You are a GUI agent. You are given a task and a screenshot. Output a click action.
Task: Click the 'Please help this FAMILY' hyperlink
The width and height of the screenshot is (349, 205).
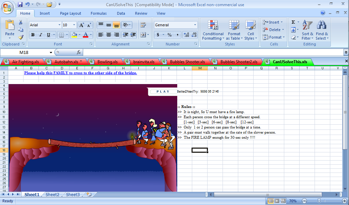[80, 73]
